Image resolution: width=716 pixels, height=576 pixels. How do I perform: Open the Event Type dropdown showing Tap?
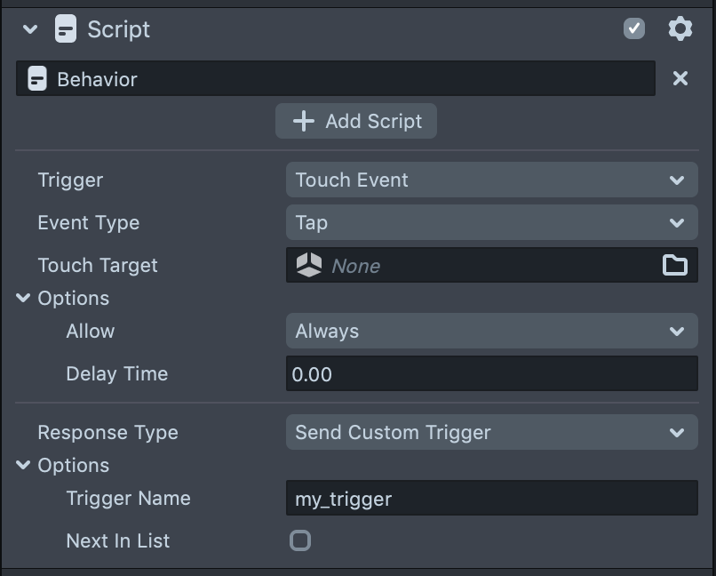[x=491, y=222]
